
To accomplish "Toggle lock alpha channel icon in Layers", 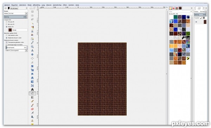I will (204, 18).
